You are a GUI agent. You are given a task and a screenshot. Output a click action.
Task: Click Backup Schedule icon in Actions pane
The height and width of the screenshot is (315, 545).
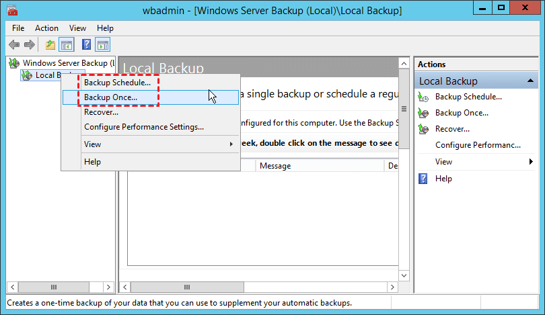point(423,97)
